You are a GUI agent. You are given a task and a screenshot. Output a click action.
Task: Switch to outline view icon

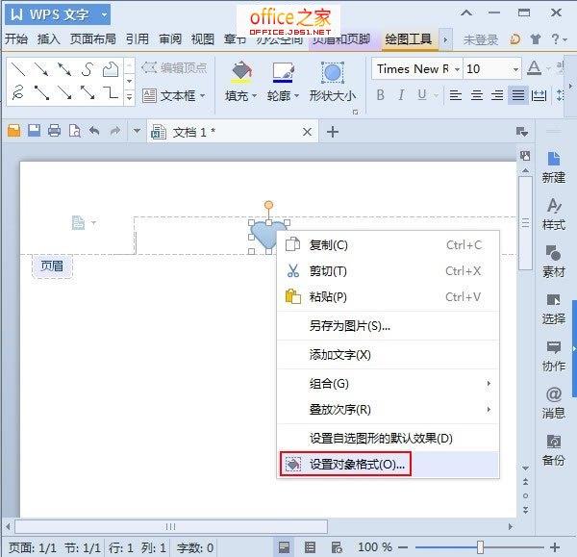(x=311, y=547)
